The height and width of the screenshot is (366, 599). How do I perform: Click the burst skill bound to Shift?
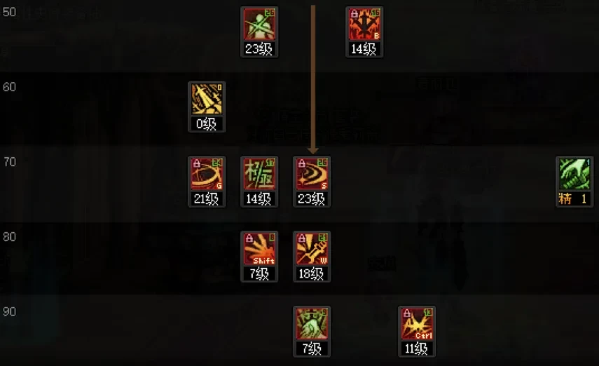click(259, 249)
